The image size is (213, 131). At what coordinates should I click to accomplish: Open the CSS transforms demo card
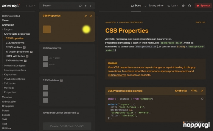coord(67,59)
